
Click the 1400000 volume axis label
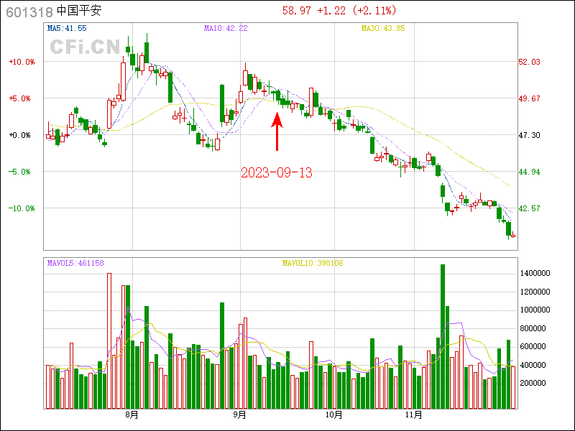(536, 274)
